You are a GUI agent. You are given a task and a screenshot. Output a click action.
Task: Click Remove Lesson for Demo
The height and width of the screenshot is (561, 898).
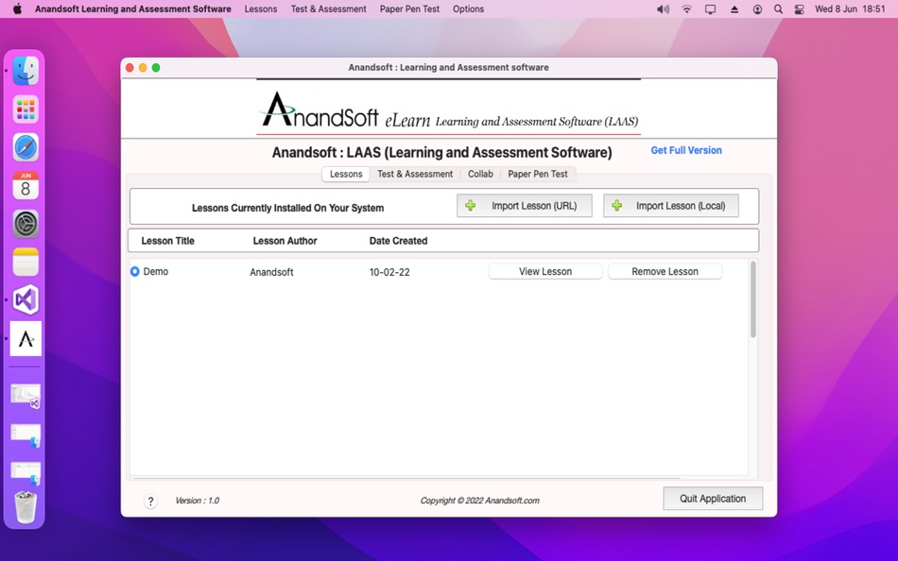click(665, 271)
